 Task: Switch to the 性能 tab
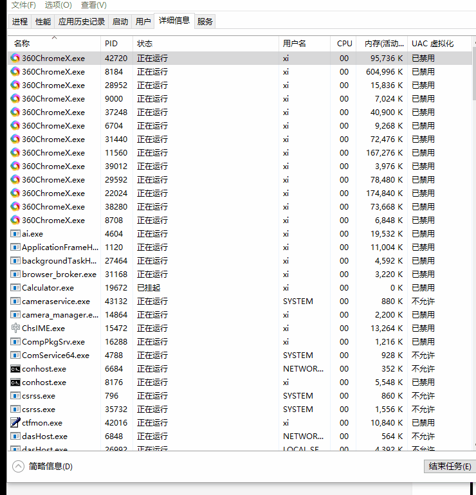pos(43,21)
